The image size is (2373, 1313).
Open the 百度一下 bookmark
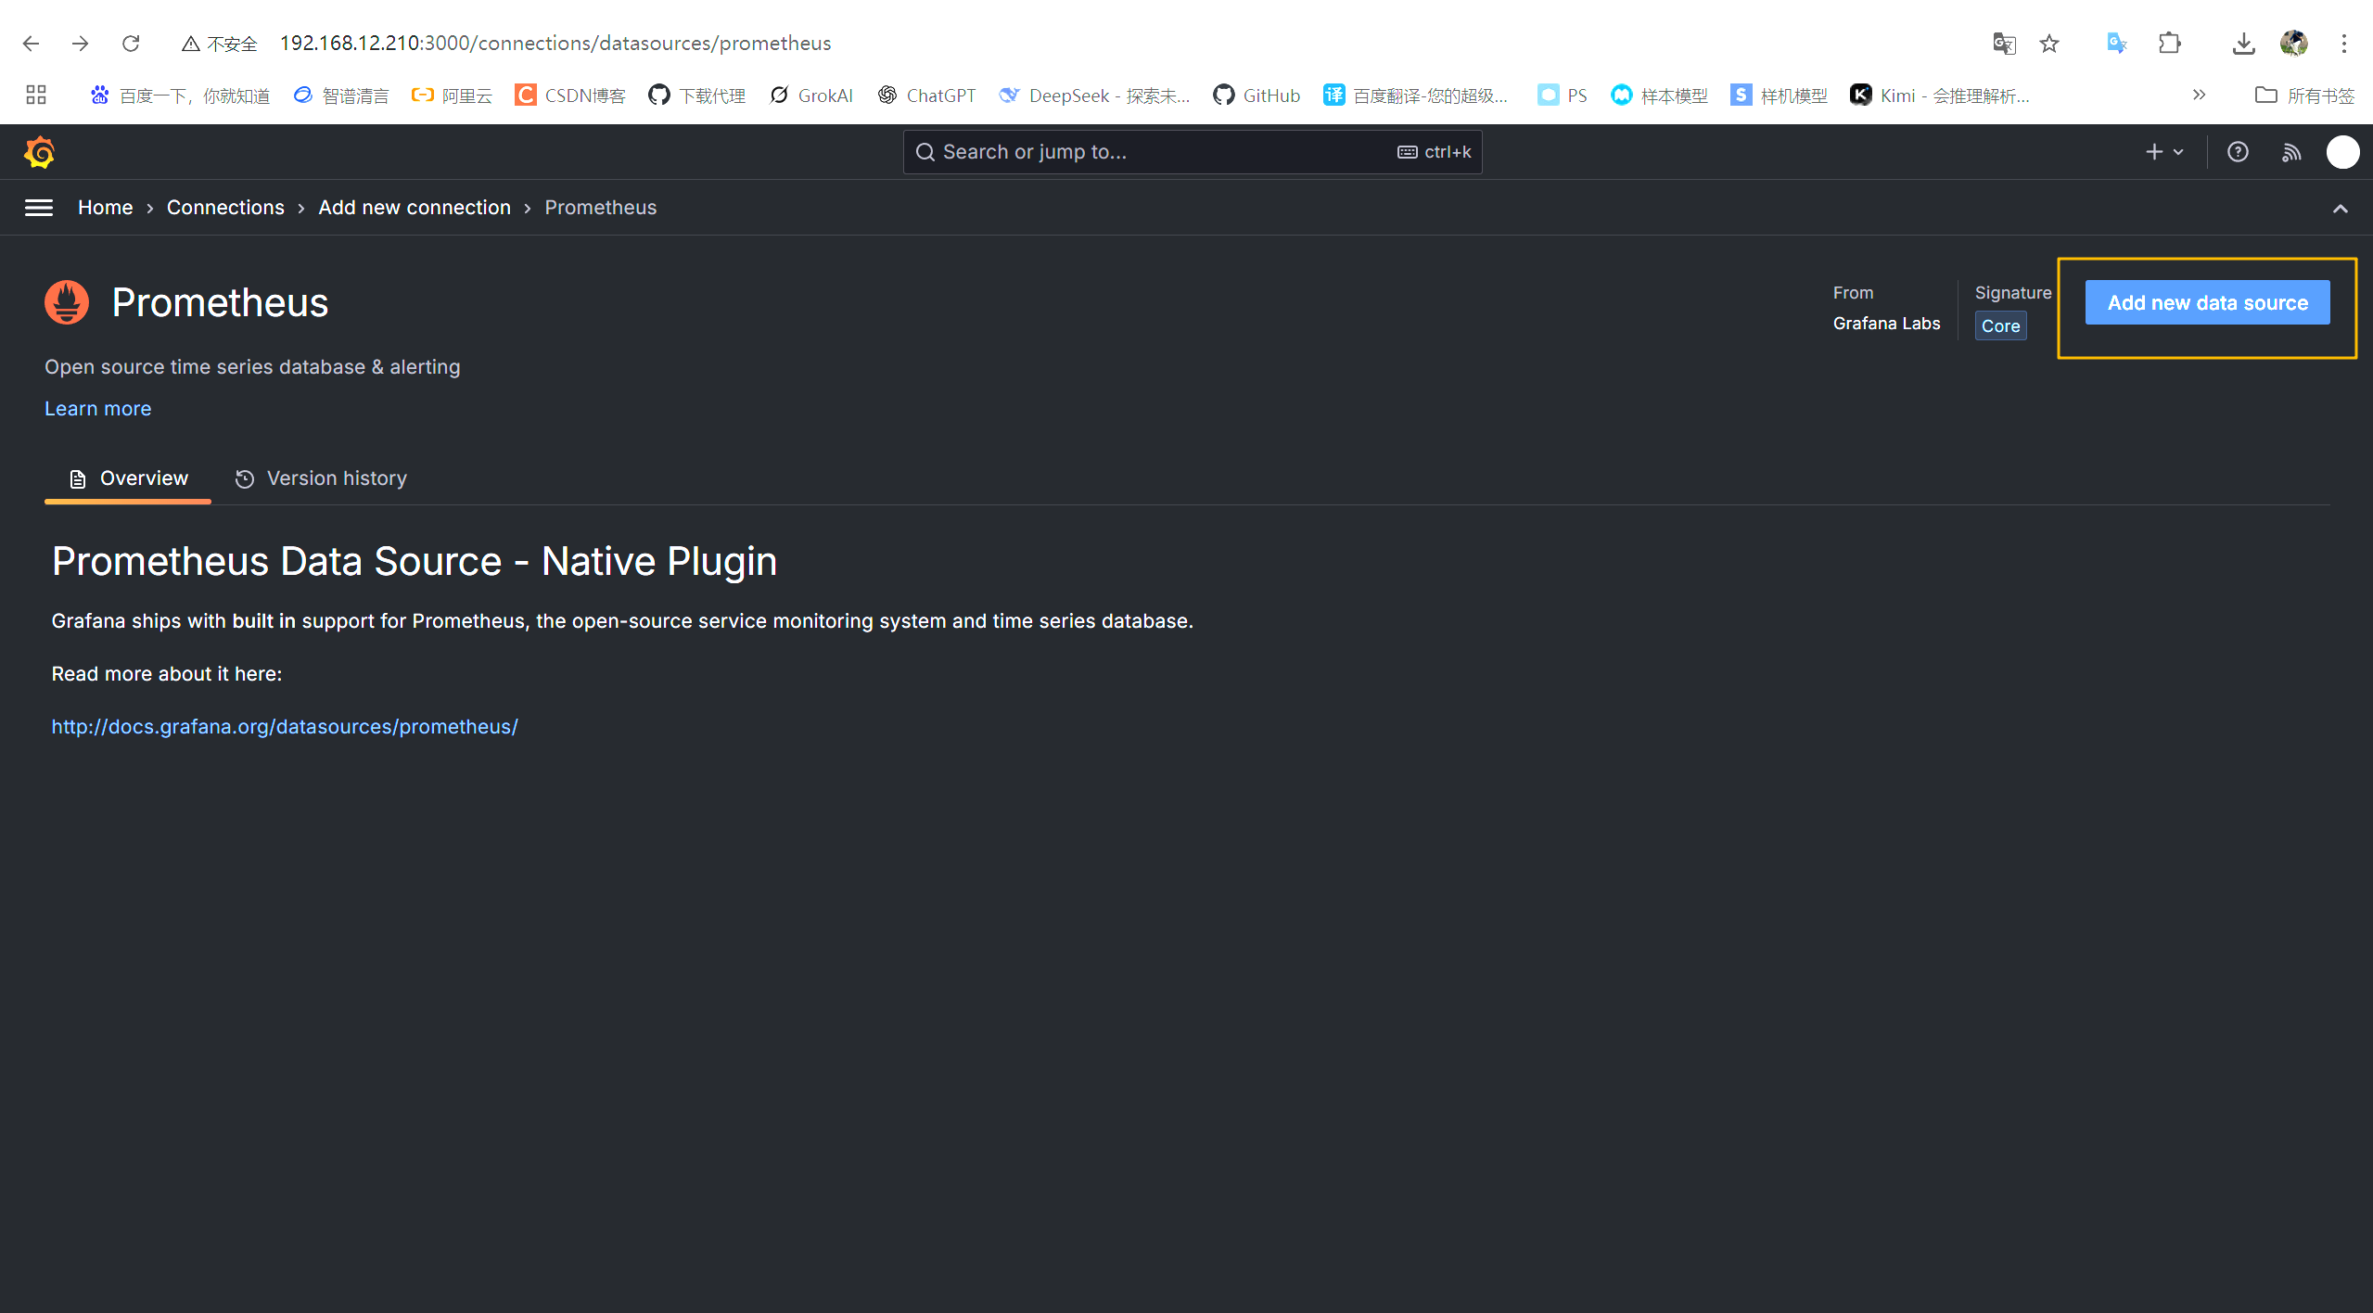(x=180, y=96)
